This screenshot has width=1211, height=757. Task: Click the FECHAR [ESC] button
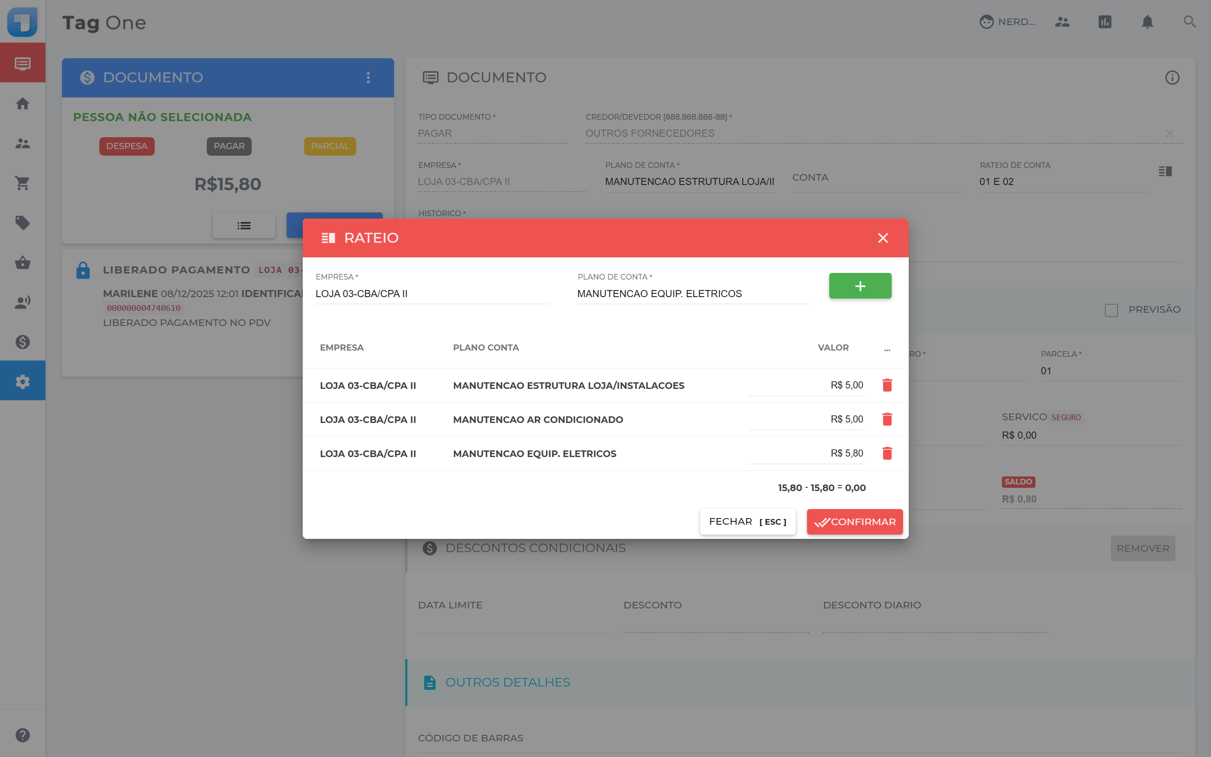[x=747, y=522]
